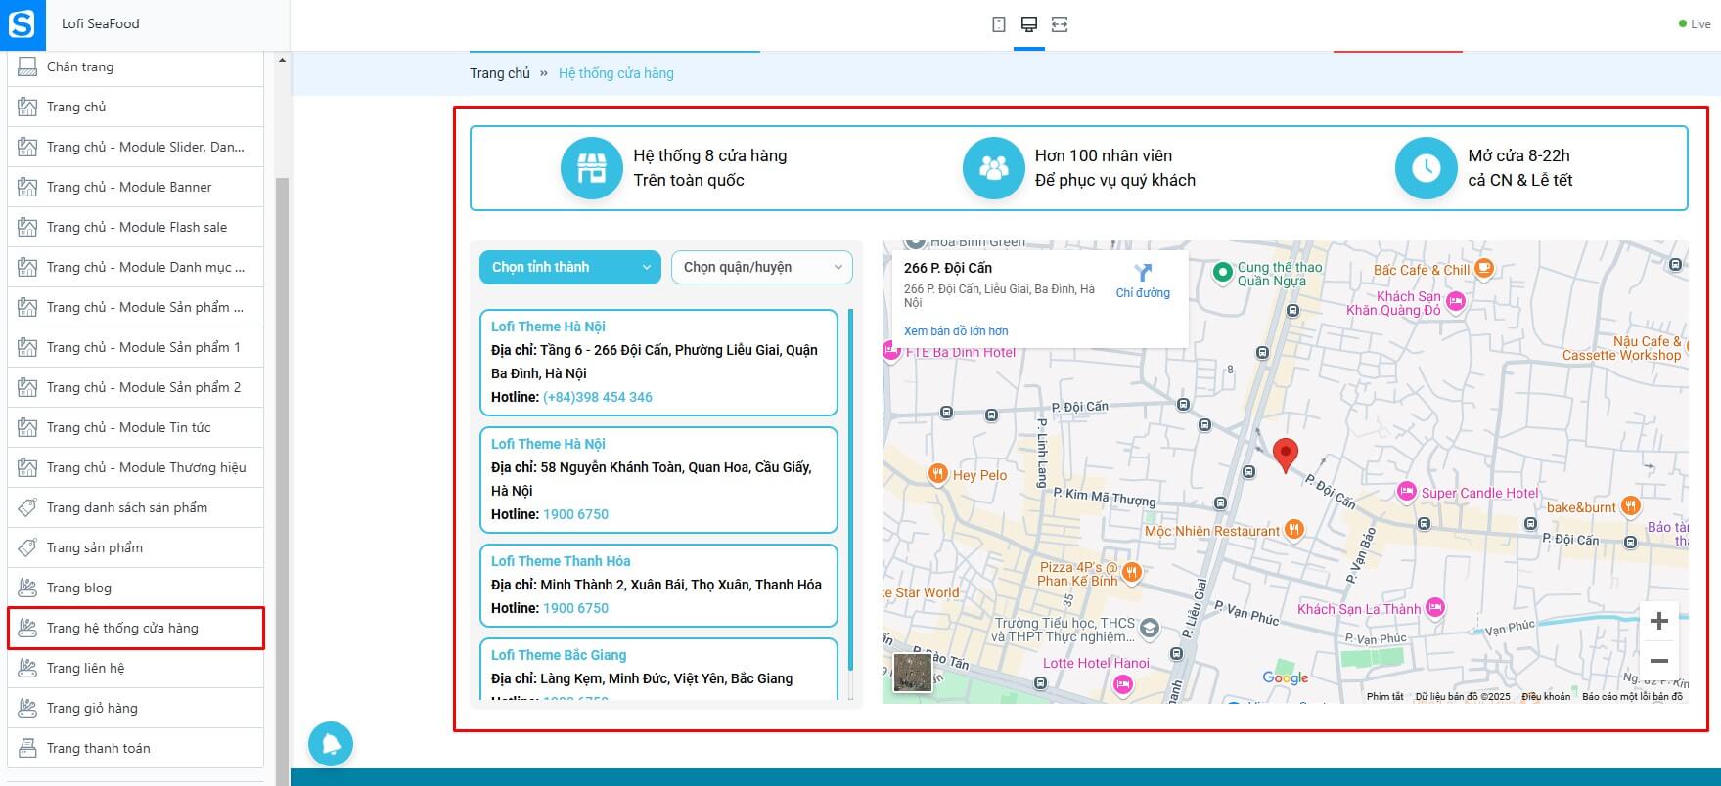Viewport: 1721px width, 786px height.
Task: Switch preview to desktop monitor view
Action: [1028, 24]
